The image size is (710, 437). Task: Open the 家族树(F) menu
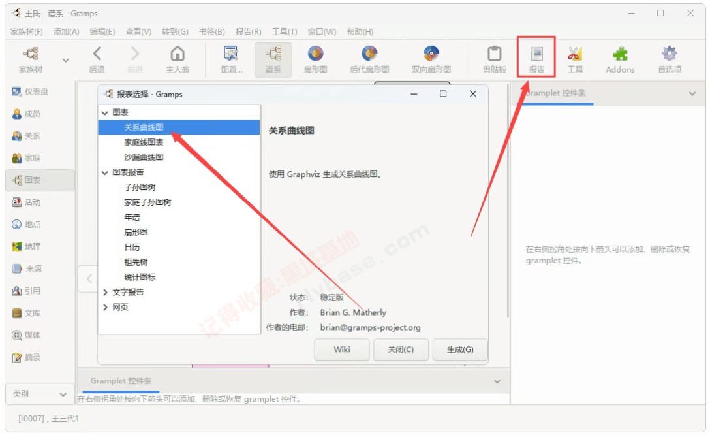[26, 32]
